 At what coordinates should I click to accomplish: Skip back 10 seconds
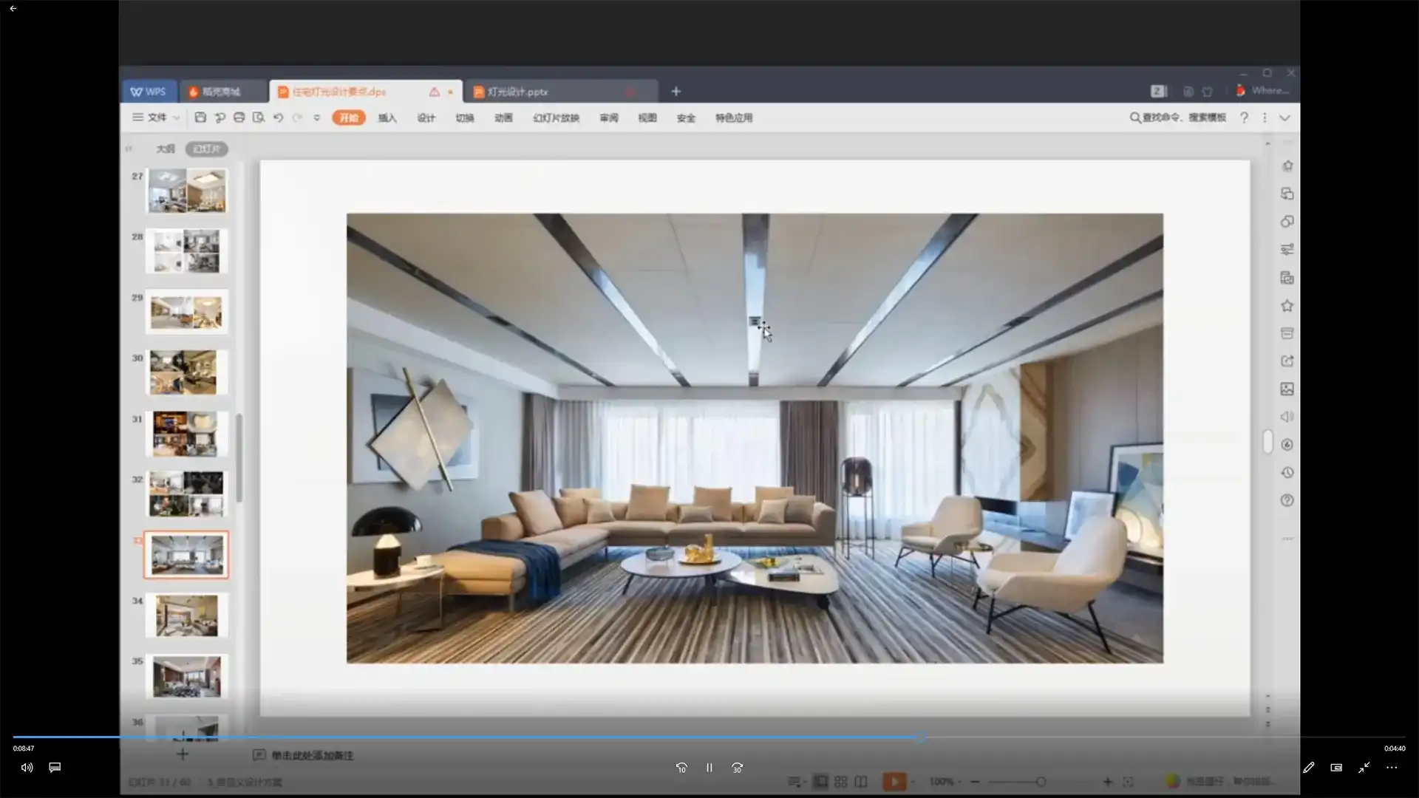pos(681,768)
